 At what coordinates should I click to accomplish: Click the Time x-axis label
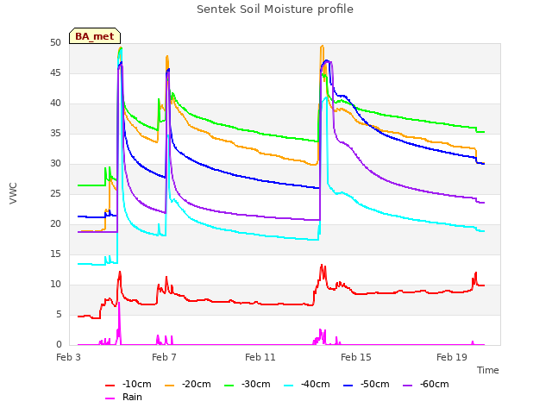click(x=488, y=370)
